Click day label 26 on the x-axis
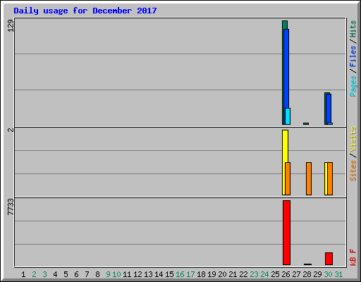 286,274
